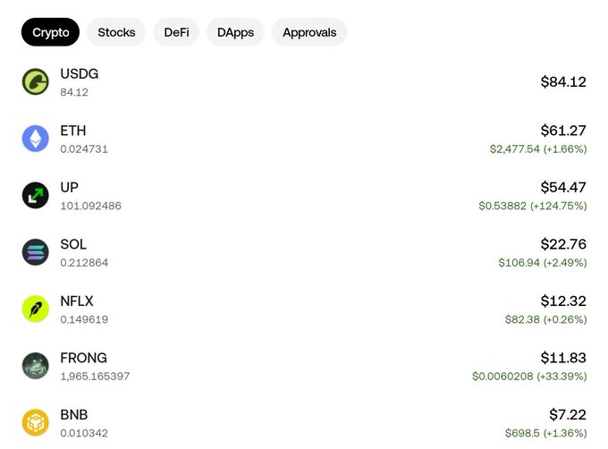608x449 pixels.
Task: Click the FRONG frog token icon
Action: [x=35, y=366]
